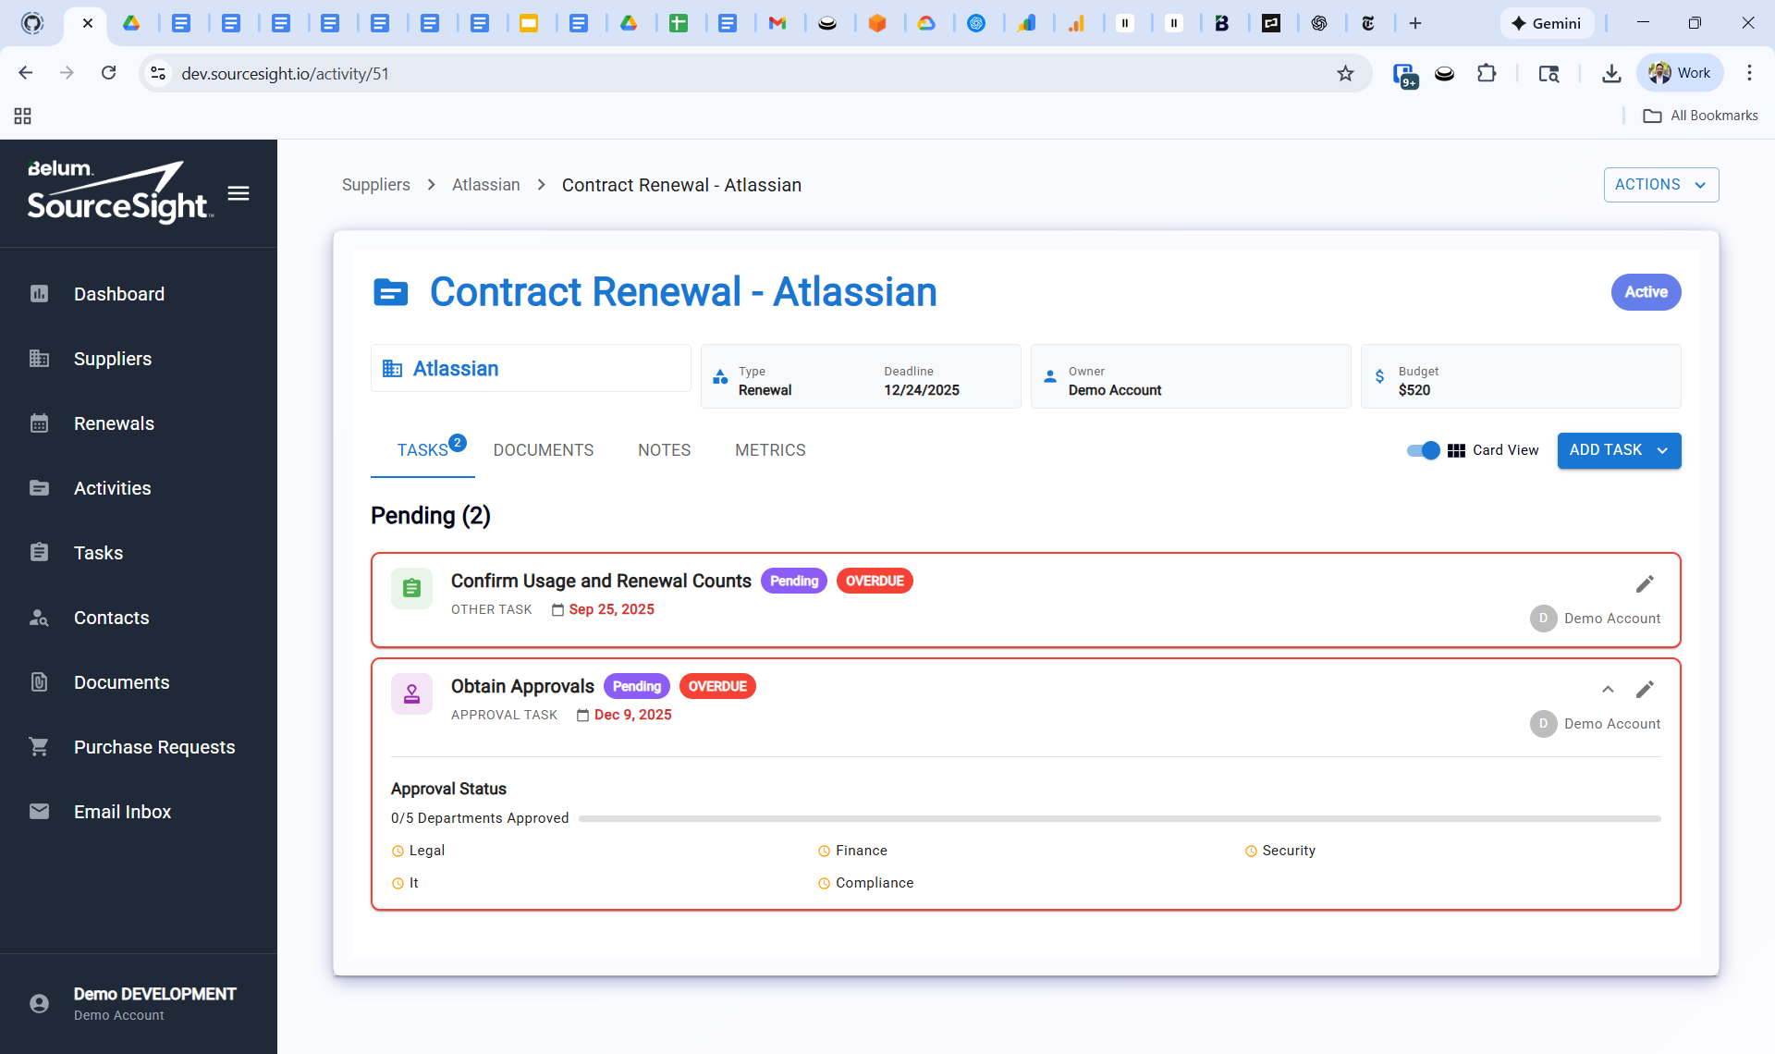
Task: Select the Renewals icon in sidebar
Action: click(x=39, y=423)
